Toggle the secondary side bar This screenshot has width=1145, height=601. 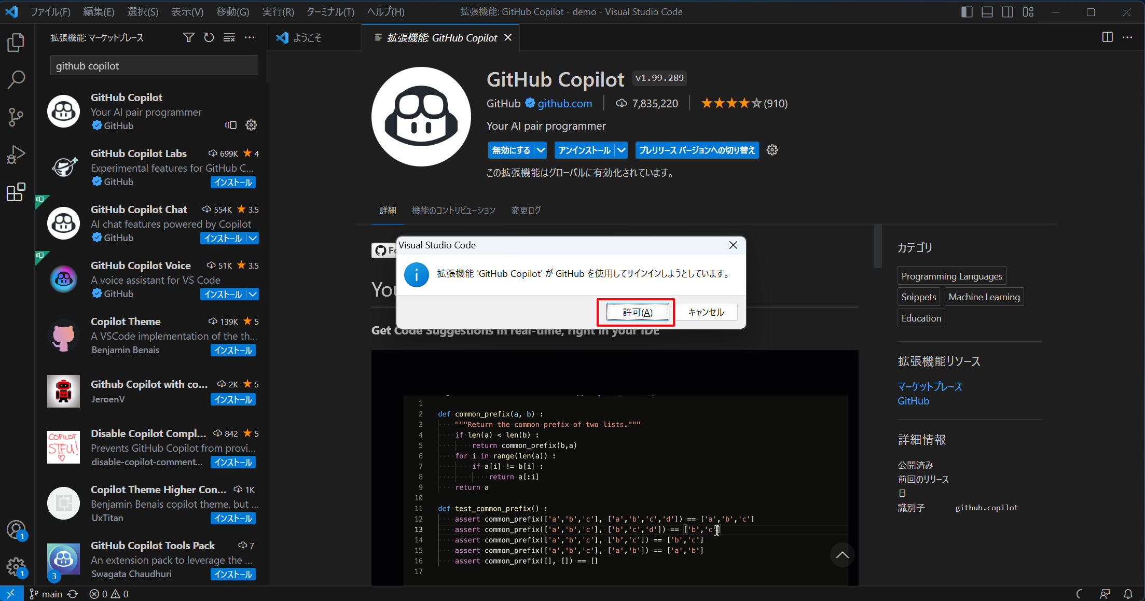coord(1008,12)
